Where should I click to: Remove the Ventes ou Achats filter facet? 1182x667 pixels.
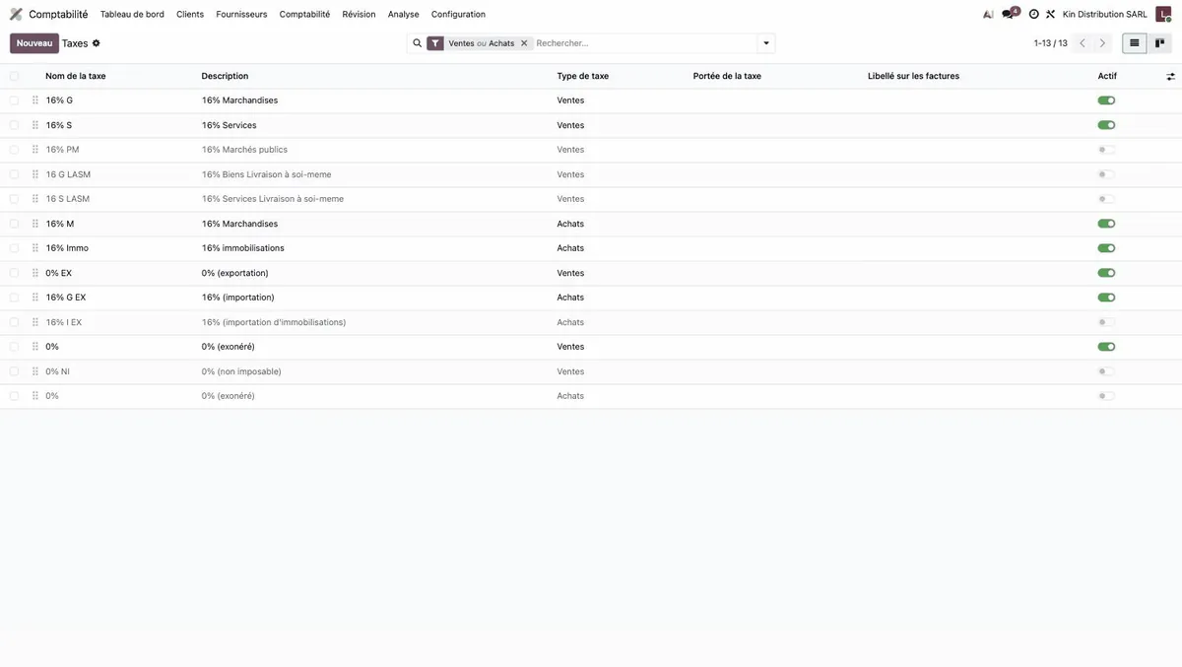tap(524, 43)
